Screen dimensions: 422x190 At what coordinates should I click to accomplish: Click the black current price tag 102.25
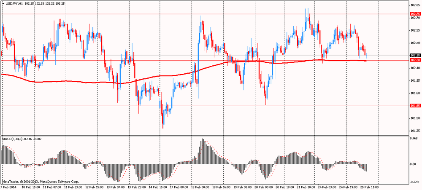pos(415,55)
